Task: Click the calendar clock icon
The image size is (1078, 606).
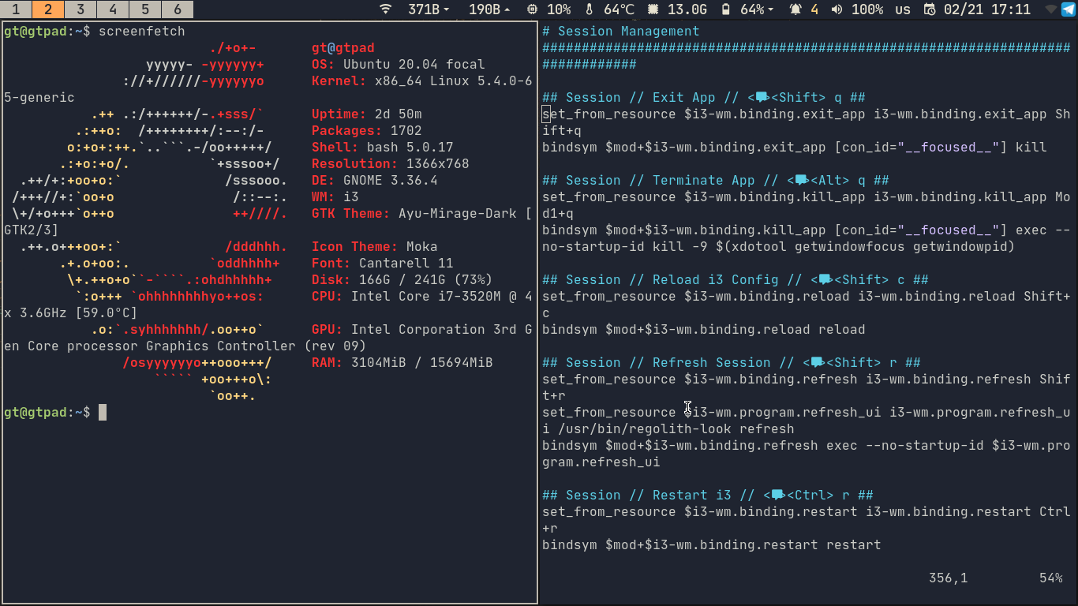Action: coord(930,9)
